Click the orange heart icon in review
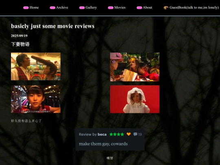The image size is (220, 165). 129,134
